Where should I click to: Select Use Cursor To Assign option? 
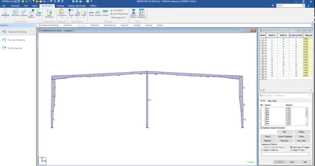tap(291, 147)
